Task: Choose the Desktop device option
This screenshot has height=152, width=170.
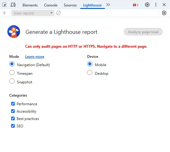Action: coord(90,73)
